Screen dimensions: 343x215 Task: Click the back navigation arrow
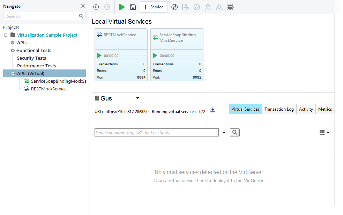pos(95,7)
